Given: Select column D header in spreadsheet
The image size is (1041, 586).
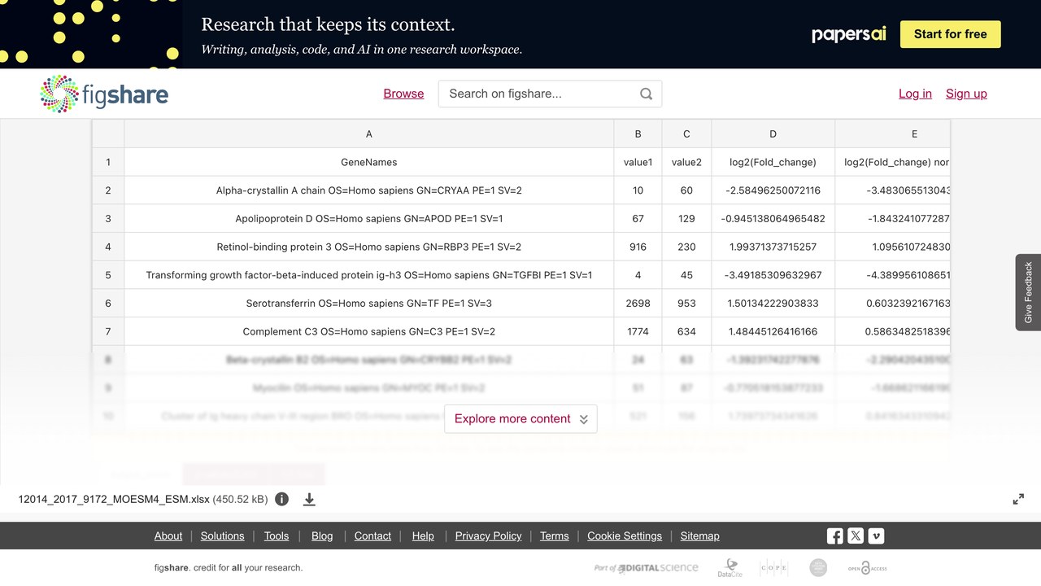Looking at the screenshot, I should (x=773, y=134).
